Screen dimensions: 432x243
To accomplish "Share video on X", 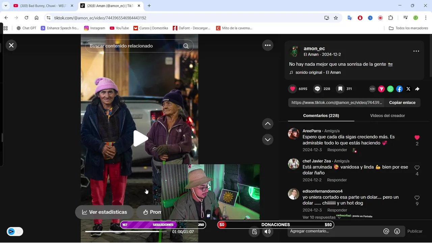I will pos(408,89).
